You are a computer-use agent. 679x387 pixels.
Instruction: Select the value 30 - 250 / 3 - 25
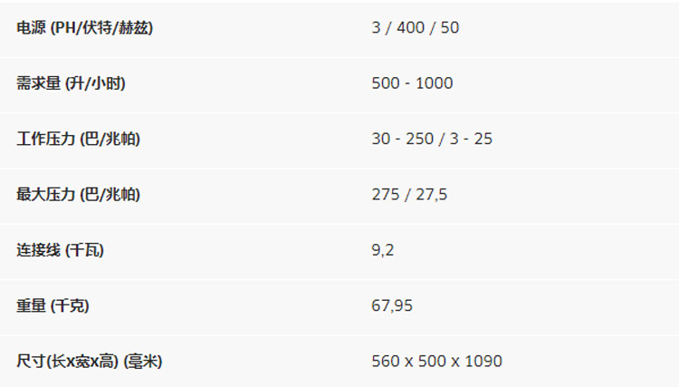tap(432, 140)
